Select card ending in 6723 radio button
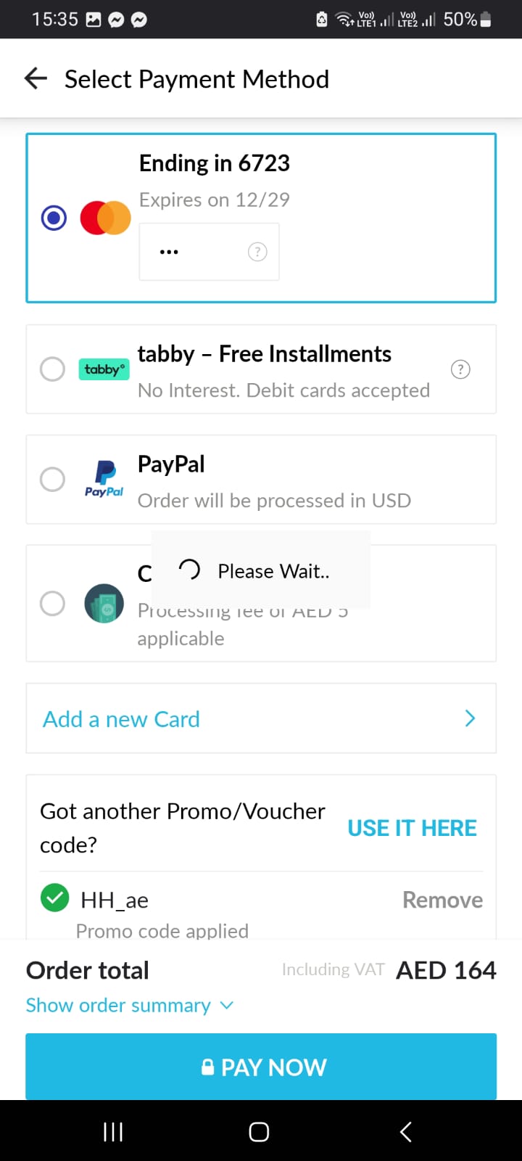The image size is (522, 1161). 54,218
